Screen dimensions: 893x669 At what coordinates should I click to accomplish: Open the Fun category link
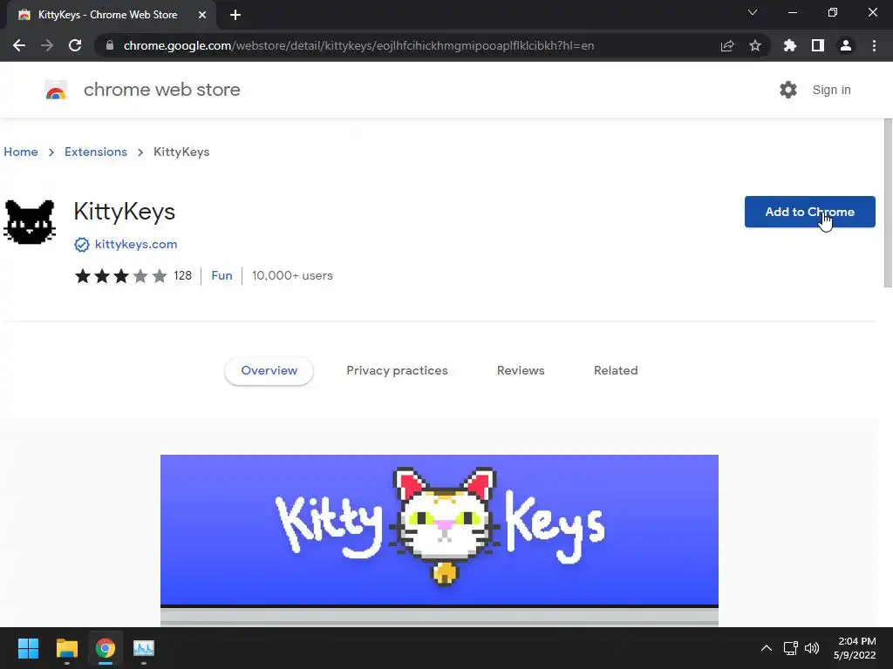[222, 276]
